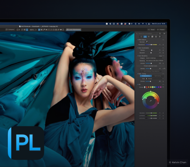Screen dimensions: 190x167
Task: Select the blue HSL channel swatch
Action: (157, 87)
